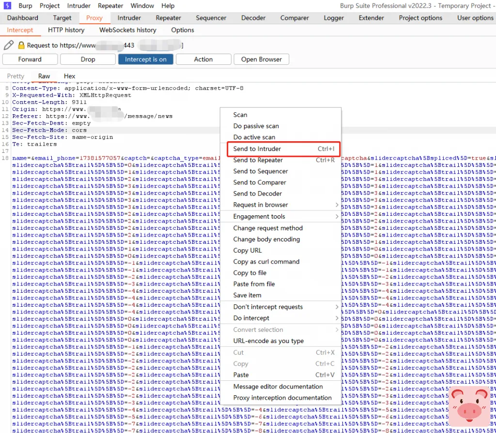This screenshot has height=433, width=496.
Task: Choose Scan from the context menu
Action: [x=280, y=115]
